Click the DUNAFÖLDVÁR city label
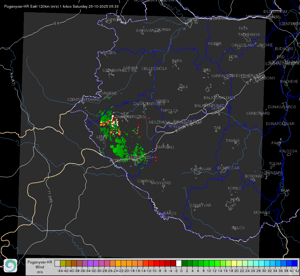 click(280, 124)
